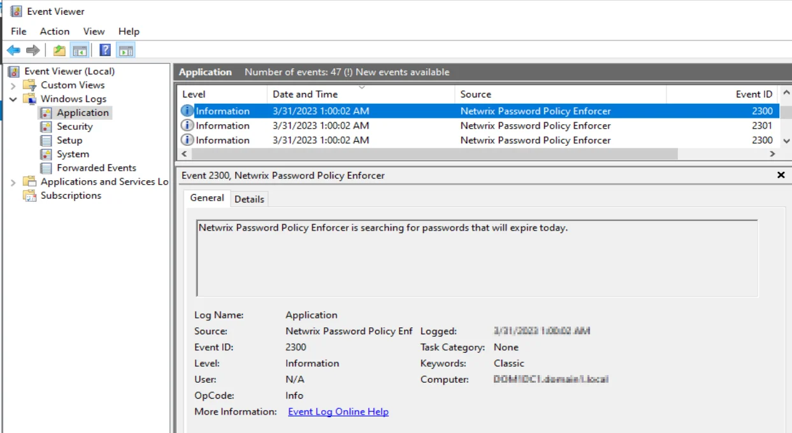Click the Security log icon
The image size is (792, 433).
tap(46, 127)
